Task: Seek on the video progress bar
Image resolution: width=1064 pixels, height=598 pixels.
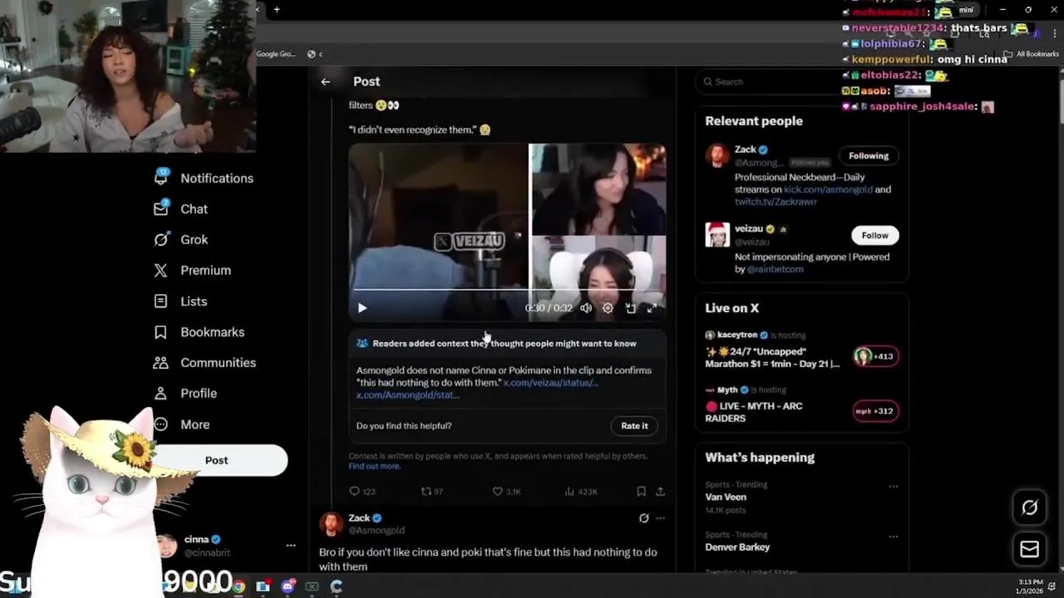Action: tap(507, 290)
